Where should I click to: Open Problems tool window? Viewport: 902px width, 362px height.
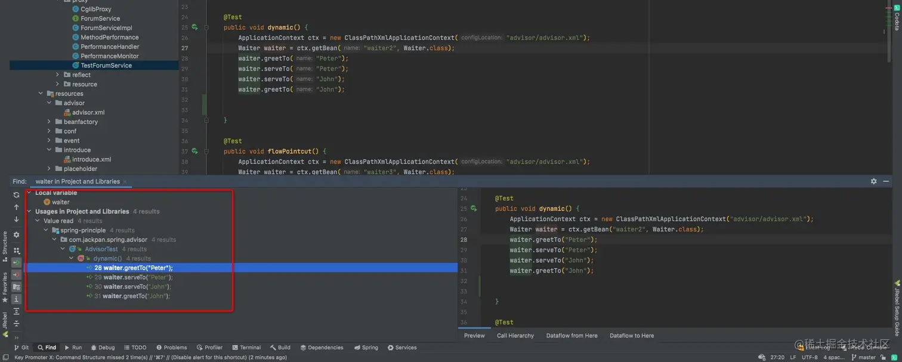tap(172, 348)
